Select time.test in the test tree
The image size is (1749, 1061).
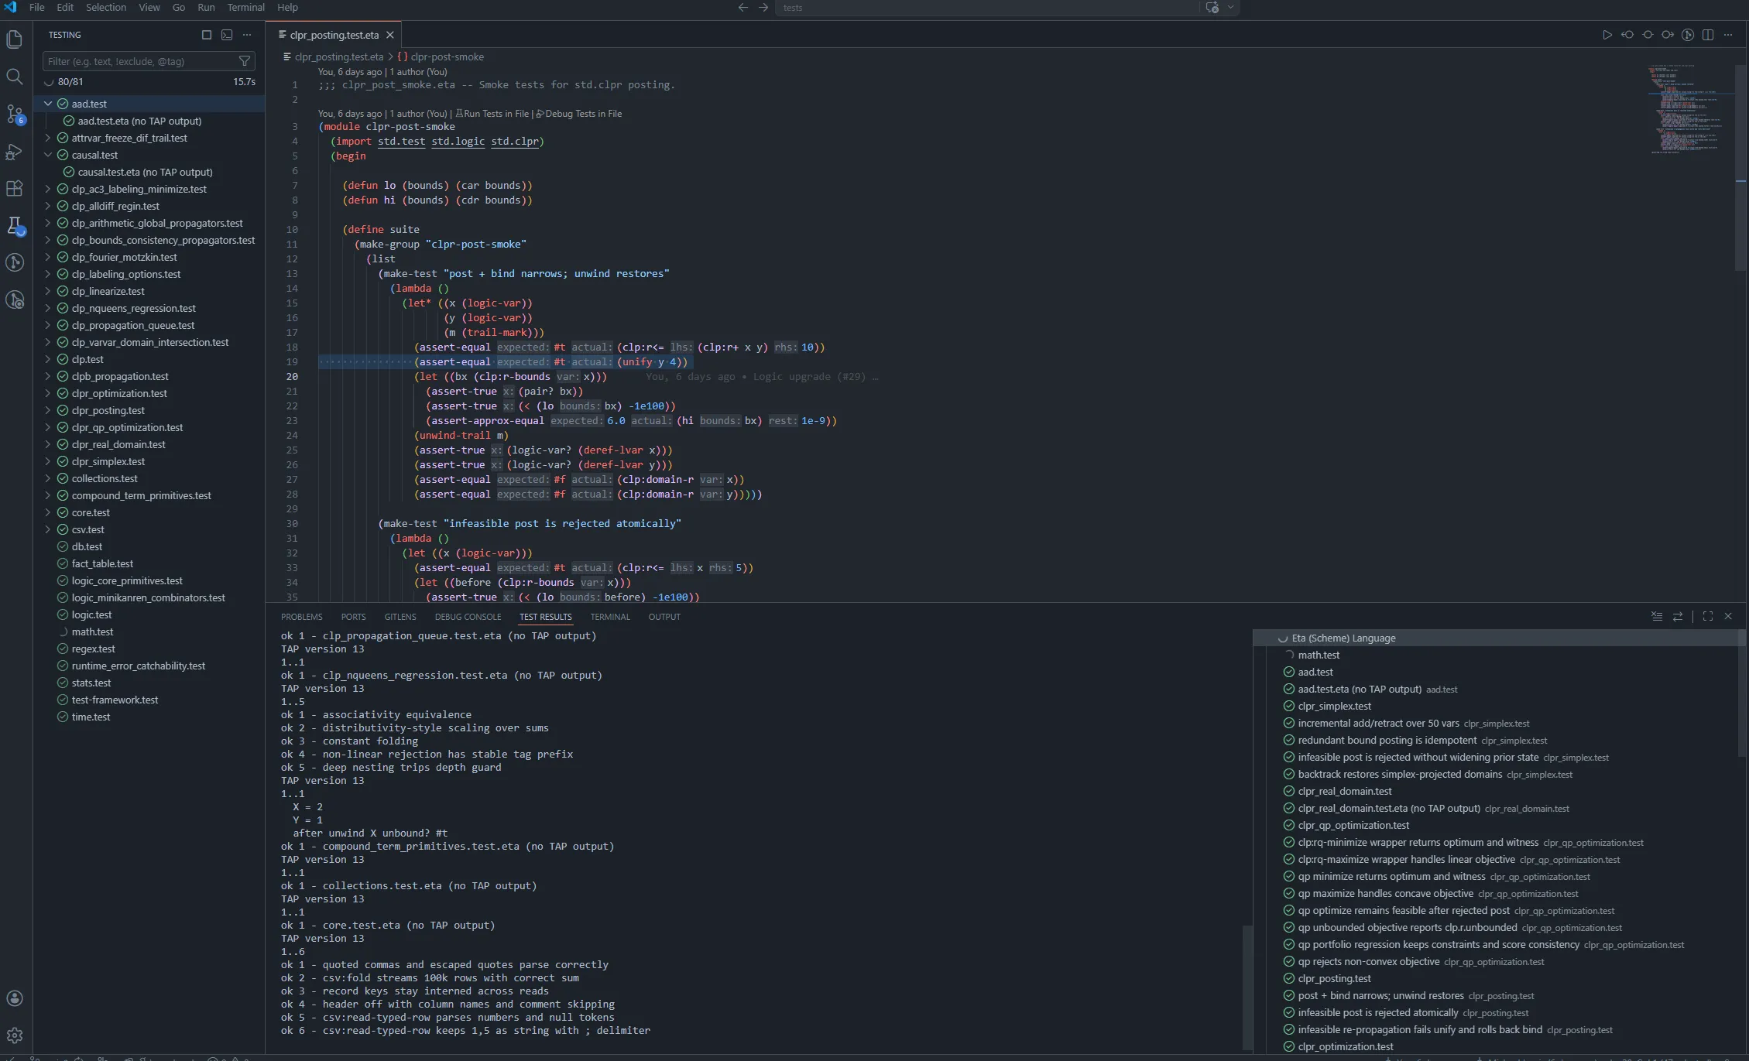point(91,717)
